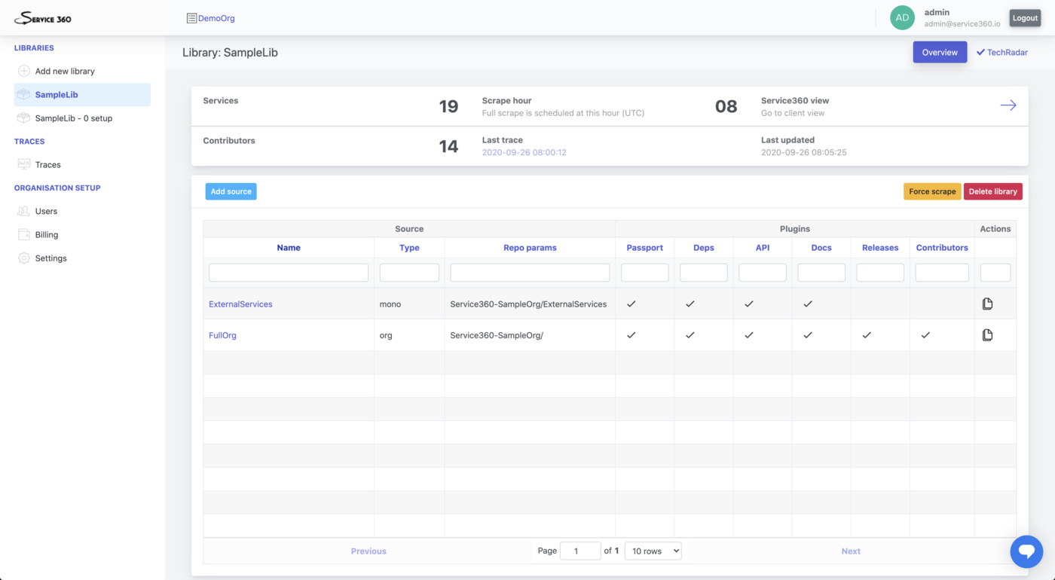Open the DemoOrg organisation link
Viewport: 1055px width, 580px height.
(x=216, y=18)
